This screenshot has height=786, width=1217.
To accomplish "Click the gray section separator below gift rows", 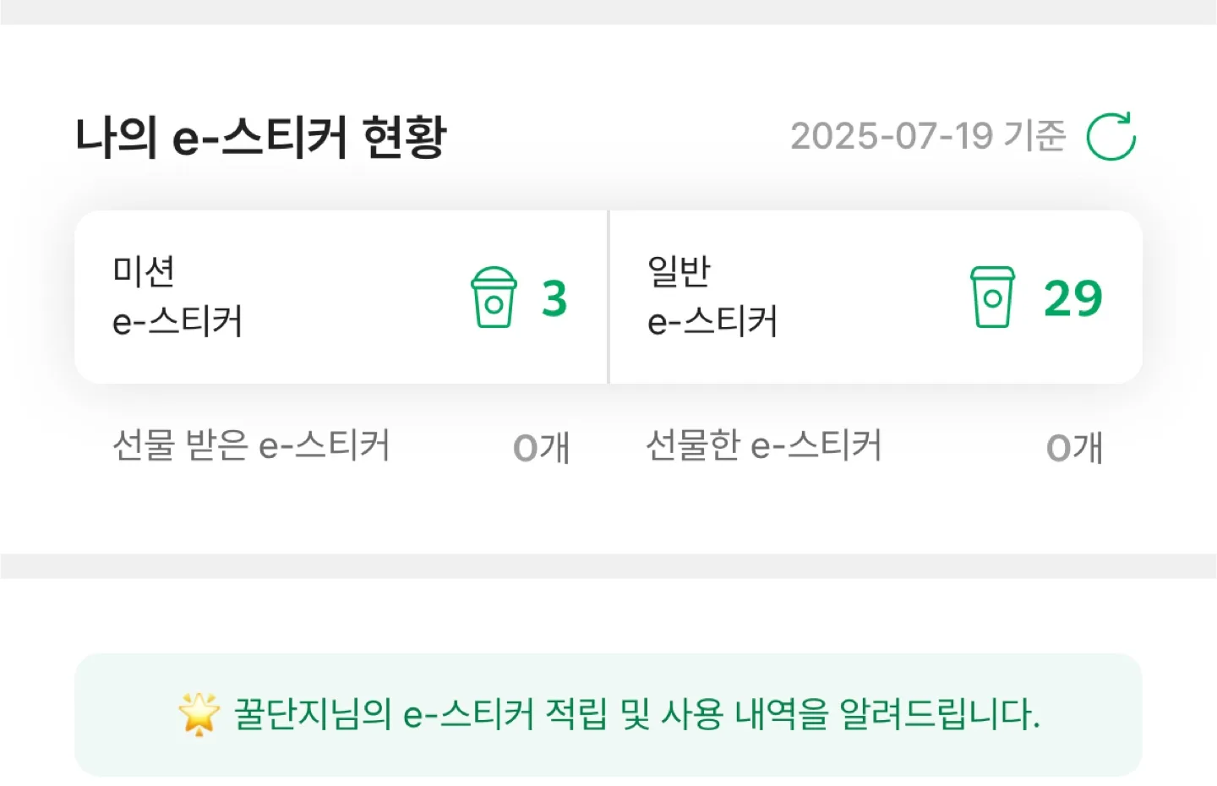I will pos(608,566).
